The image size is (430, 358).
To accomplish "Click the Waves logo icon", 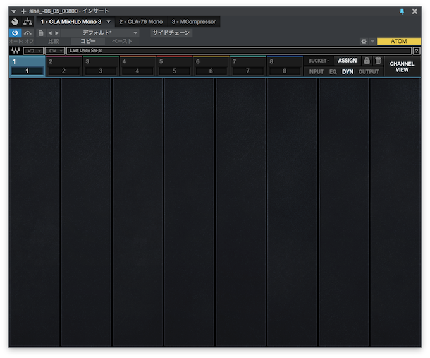I will point(16,51).
